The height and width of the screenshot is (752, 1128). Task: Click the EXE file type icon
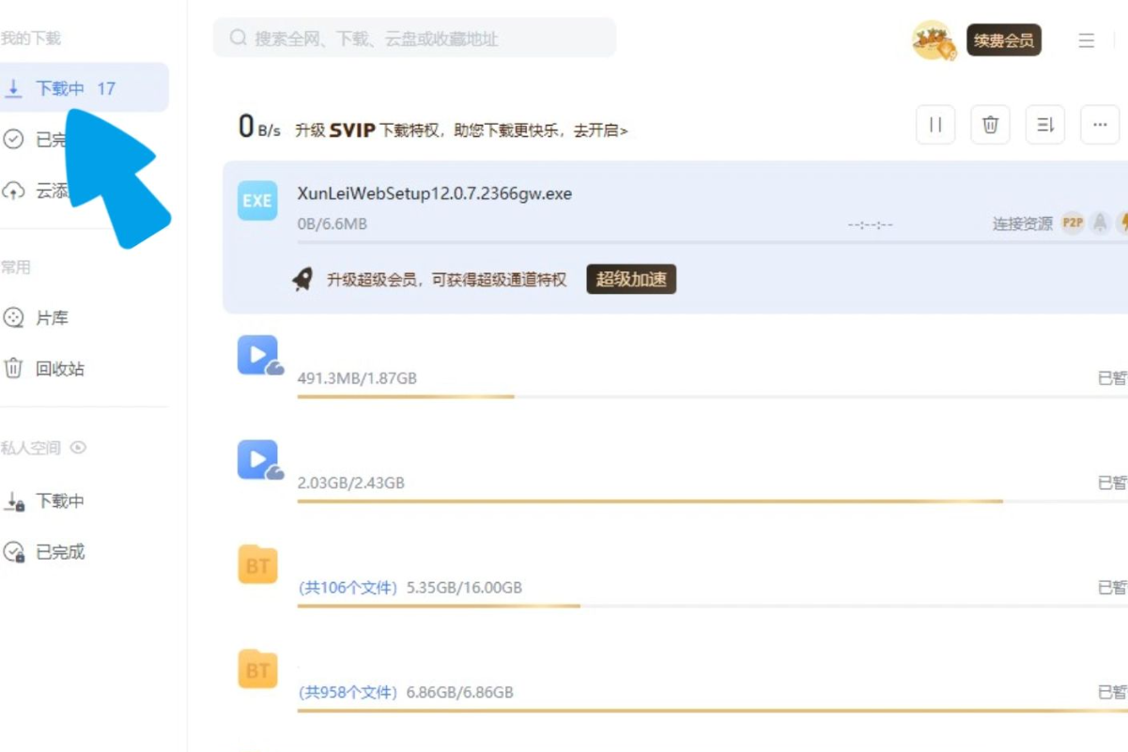tap(257, 201)
